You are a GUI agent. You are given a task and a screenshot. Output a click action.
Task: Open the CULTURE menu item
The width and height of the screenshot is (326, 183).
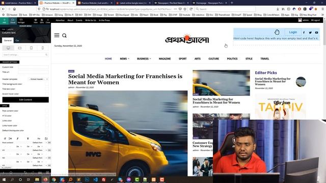point(213,59)
